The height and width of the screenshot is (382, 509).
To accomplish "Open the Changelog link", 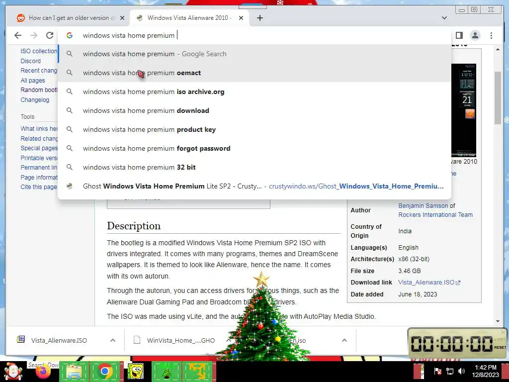I will click(x=35, y=99).
